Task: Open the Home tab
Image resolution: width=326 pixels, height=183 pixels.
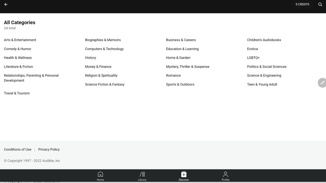Action: pos(101,176)
